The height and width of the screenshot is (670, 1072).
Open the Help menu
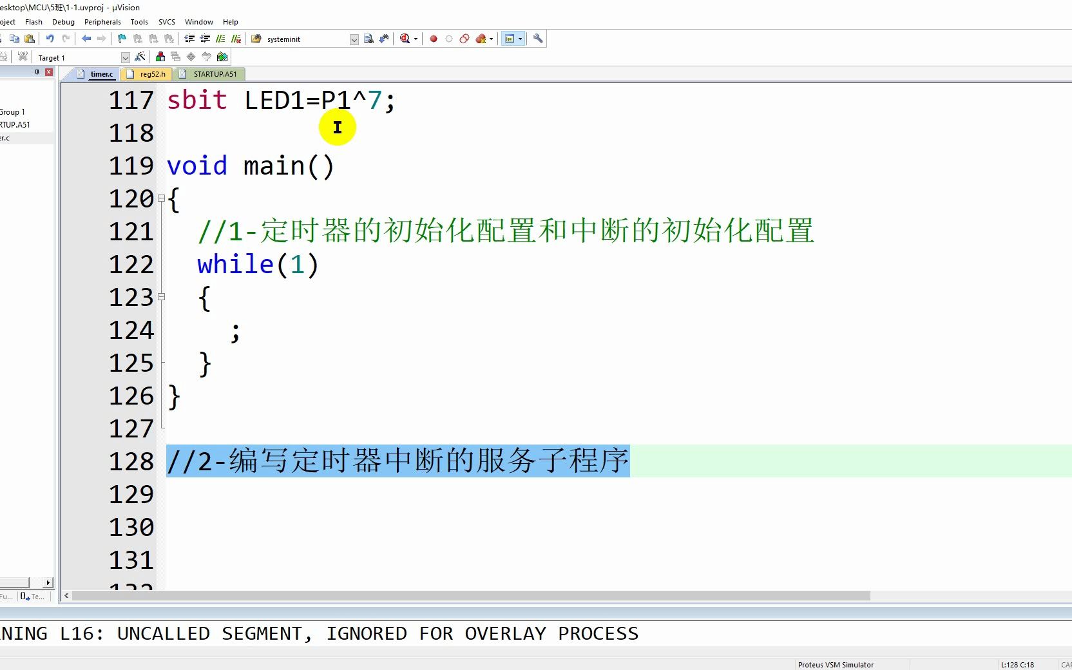coord(230,22)
